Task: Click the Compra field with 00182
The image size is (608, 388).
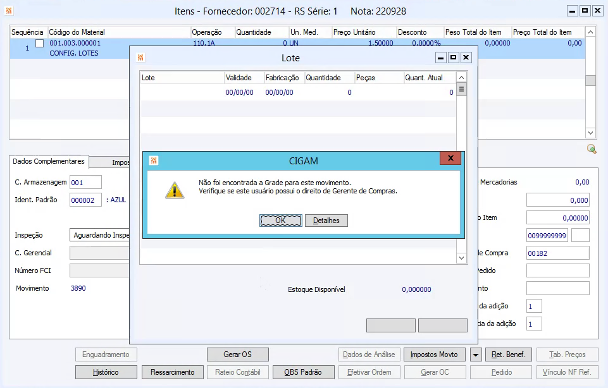Action: 557,253
